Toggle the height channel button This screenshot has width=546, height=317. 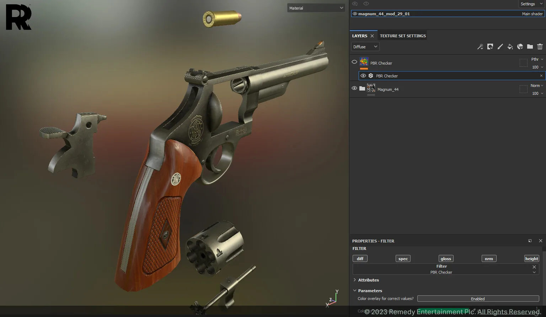click(x=531, y=258)
